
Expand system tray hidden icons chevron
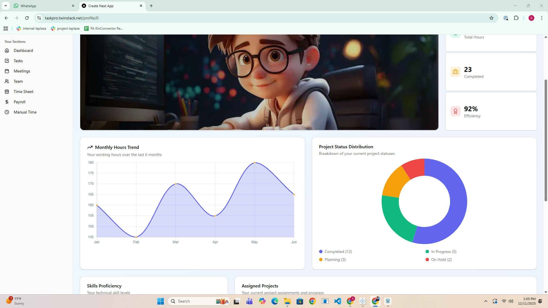(x=485, y=301)
